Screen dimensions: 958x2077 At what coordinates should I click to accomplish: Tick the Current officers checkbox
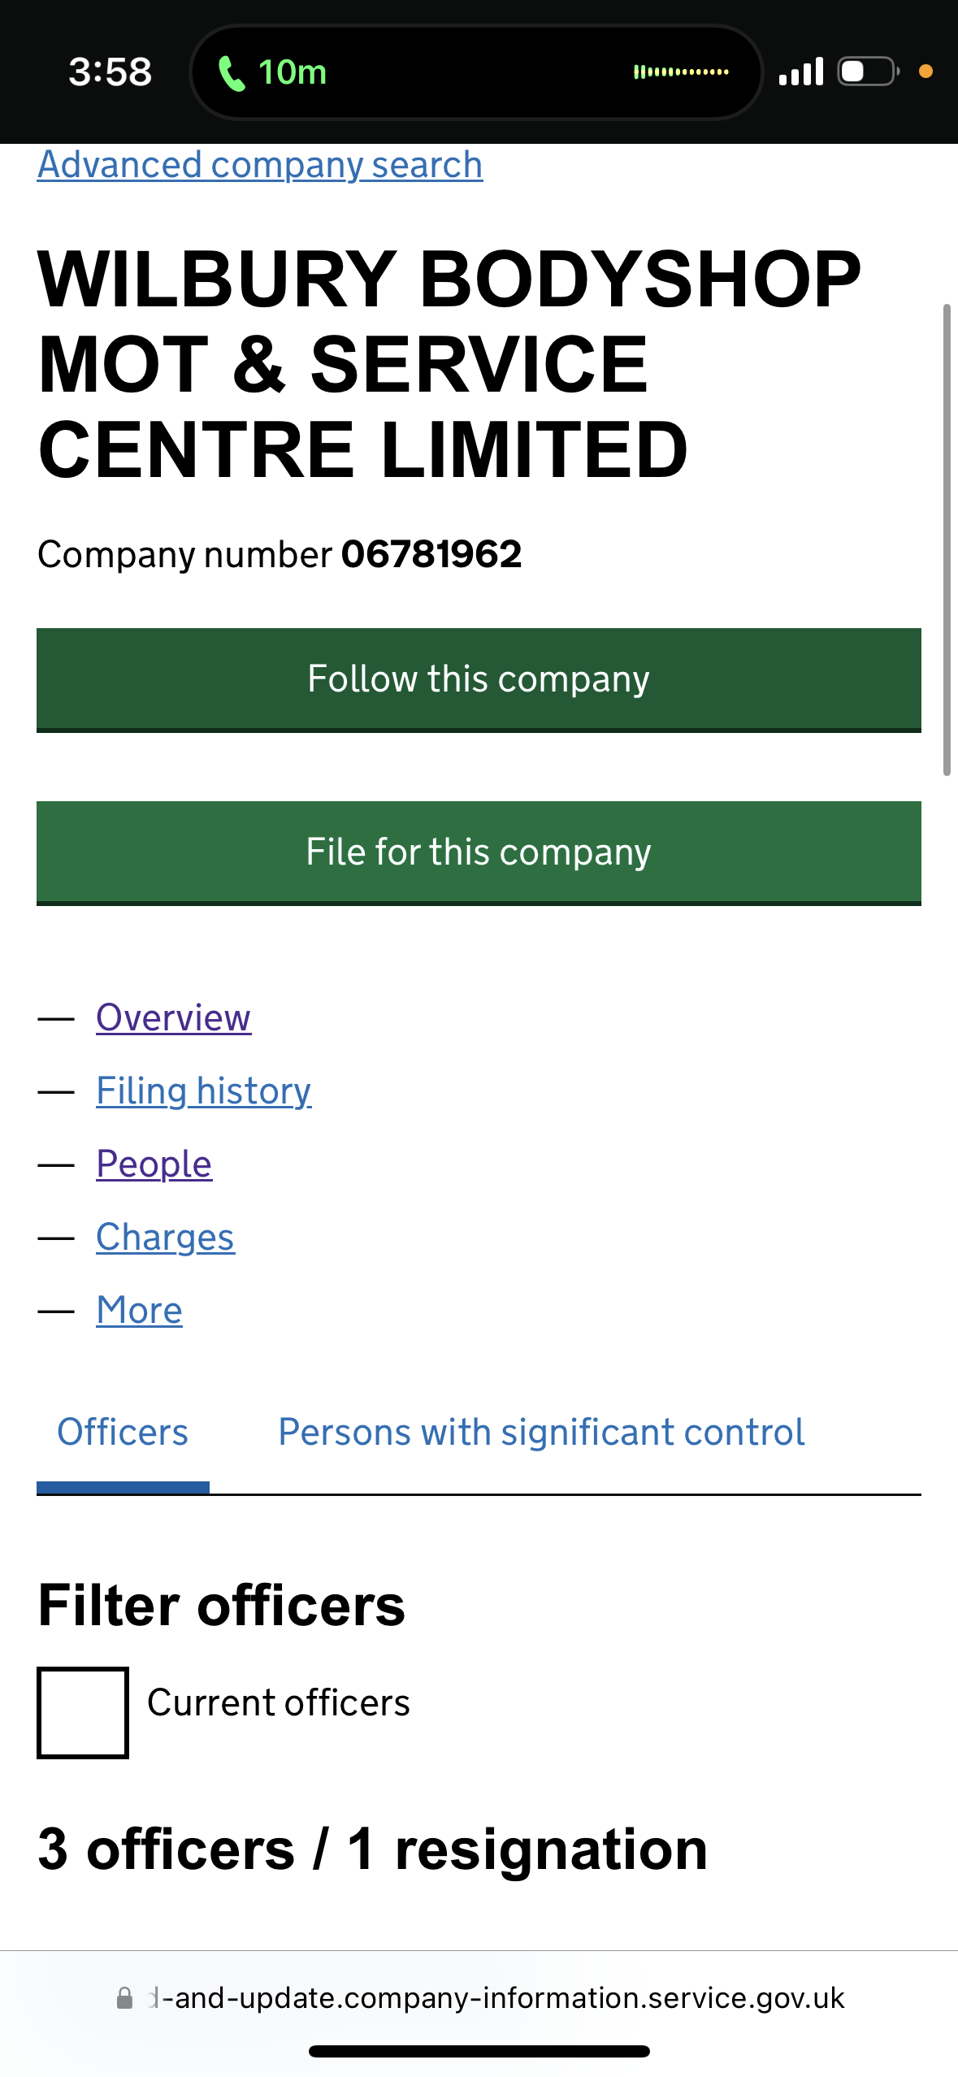tap(83, 1712)
